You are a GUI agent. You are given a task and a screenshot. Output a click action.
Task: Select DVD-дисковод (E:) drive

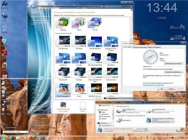[160, 120]
